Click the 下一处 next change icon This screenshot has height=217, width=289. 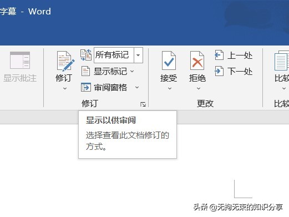(219, 71)
